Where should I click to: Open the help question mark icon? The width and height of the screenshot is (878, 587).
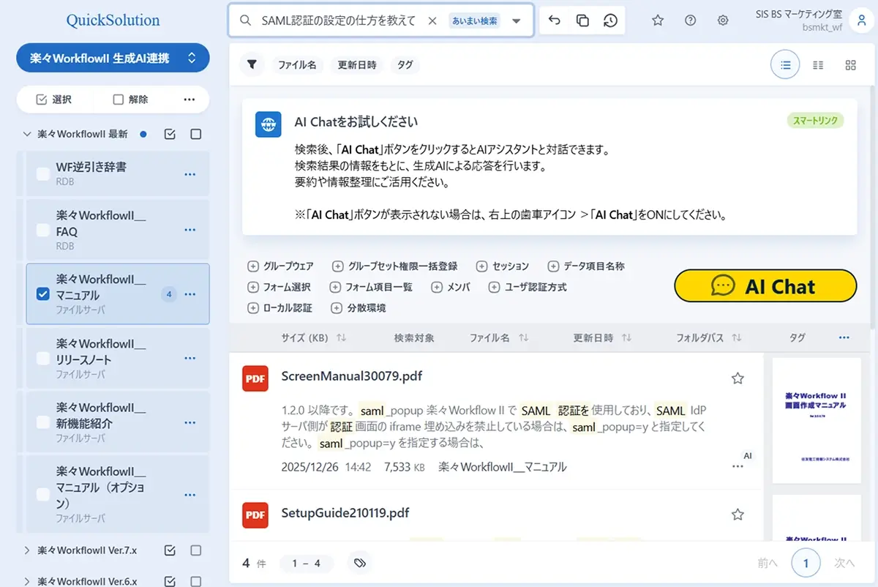[x=690, y=20]
